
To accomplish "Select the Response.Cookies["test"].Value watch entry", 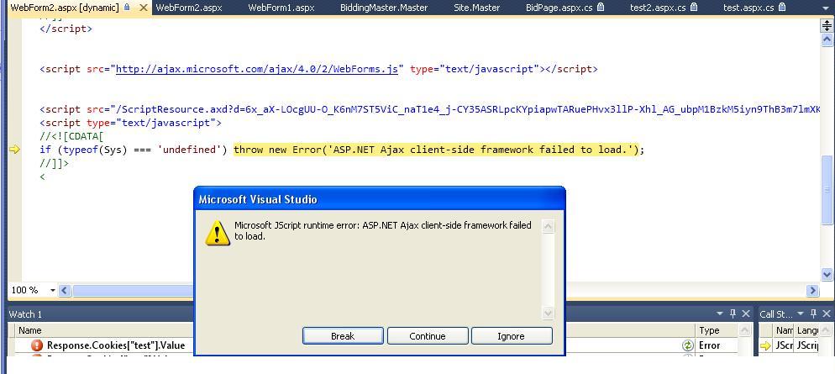I will (x=116, y=345).
